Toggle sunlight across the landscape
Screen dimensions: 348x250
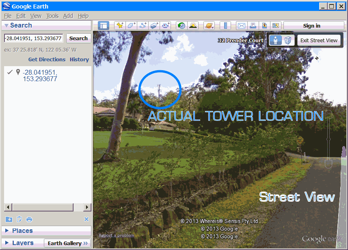pyautogui.click(x=193, y=26)
